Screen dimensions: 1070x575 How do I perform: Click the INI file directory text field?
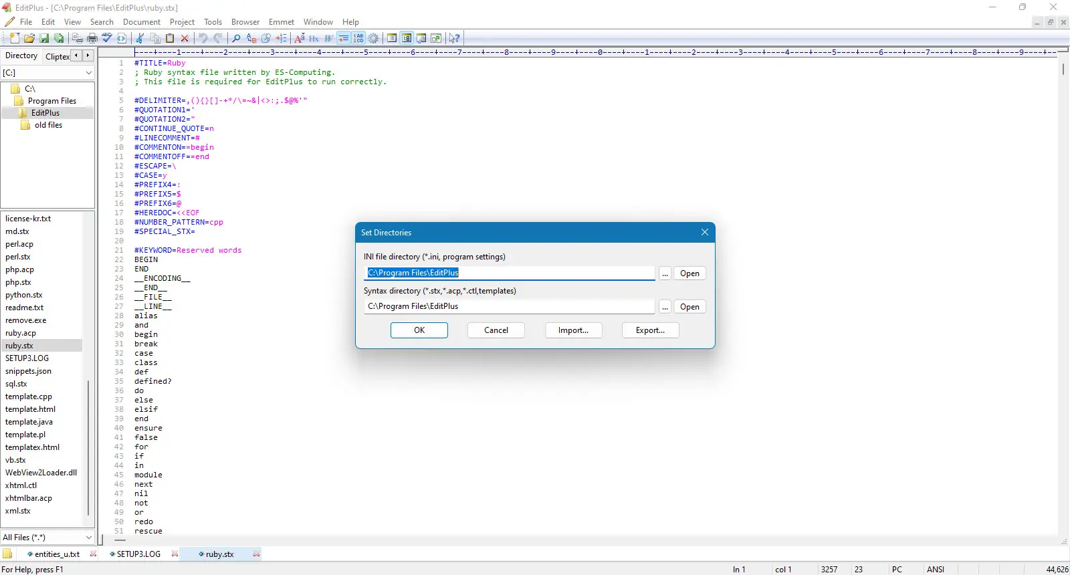tap(510, 273)
